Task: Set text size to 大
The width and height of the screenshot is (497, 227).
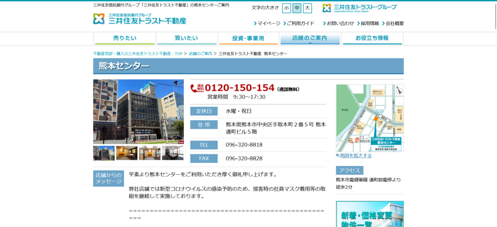Action: coord(307,9)
